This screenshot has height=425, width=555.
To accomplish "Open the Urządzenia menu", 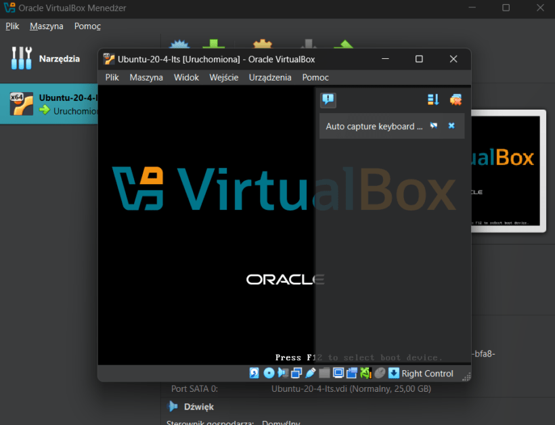I will click(x=270, y=77).
